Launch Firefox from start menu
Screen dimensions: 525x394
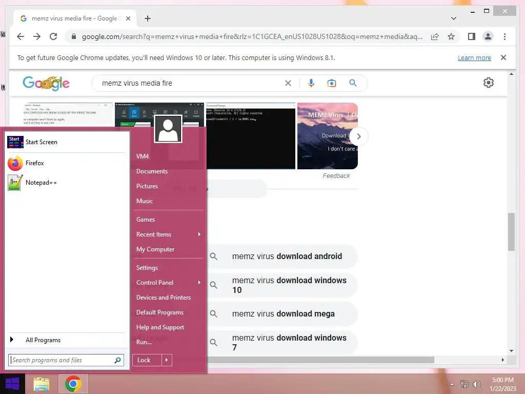pos(66,163)
